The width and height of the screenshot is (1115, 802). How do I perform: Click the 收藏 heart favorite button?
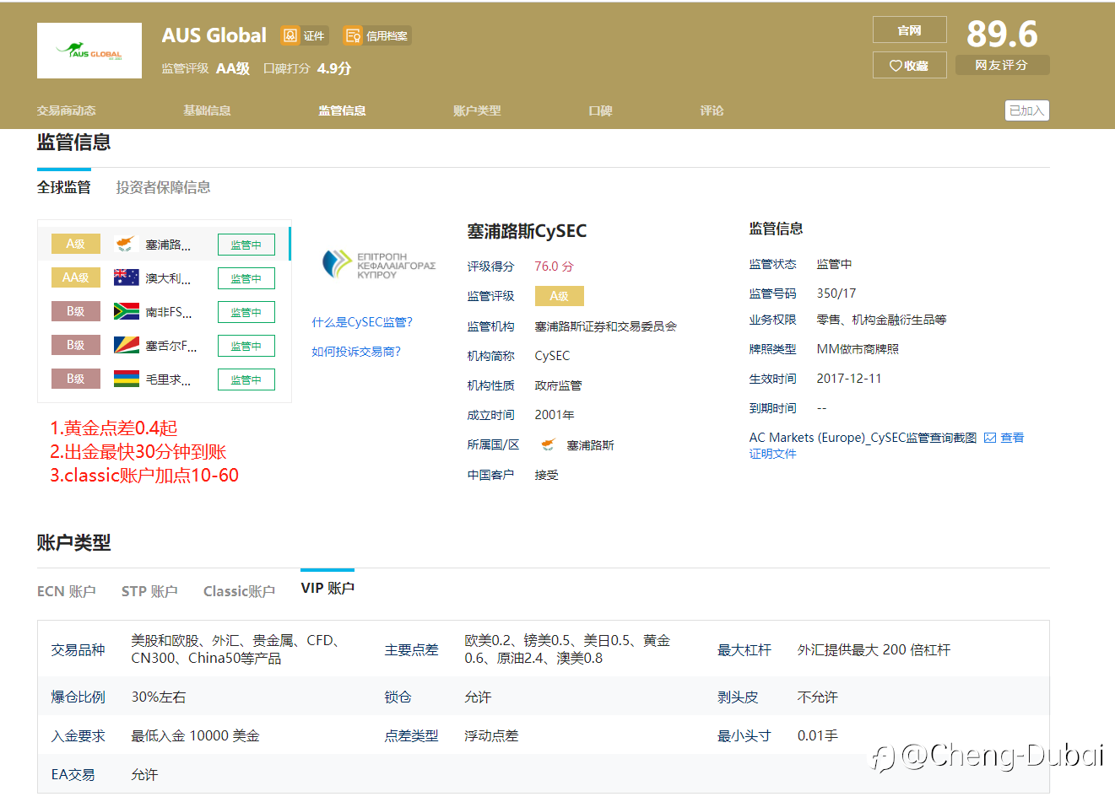click(x=909, y=65)
